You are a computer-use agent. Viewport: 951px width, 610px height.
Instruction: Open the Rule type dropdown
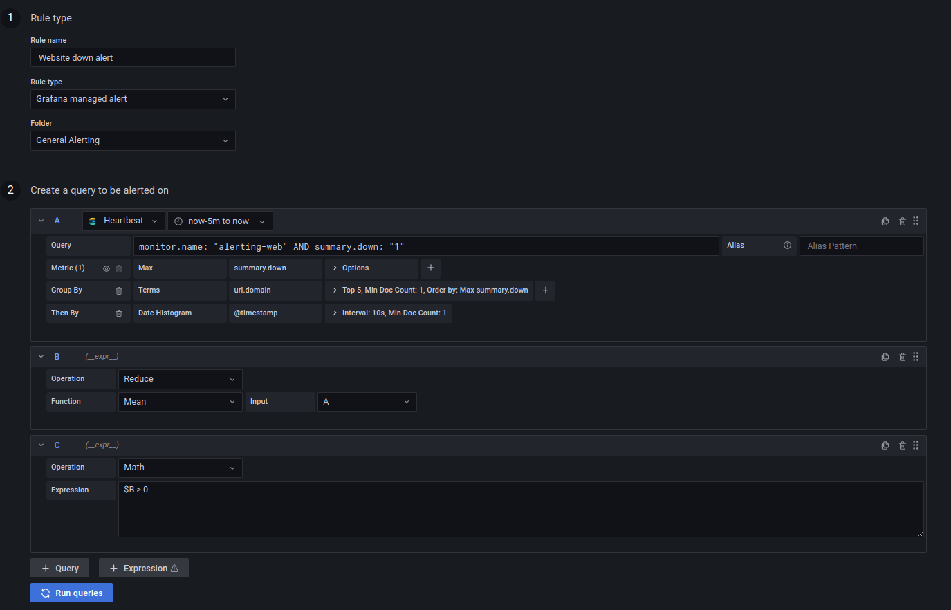click(x=133, y=99)
